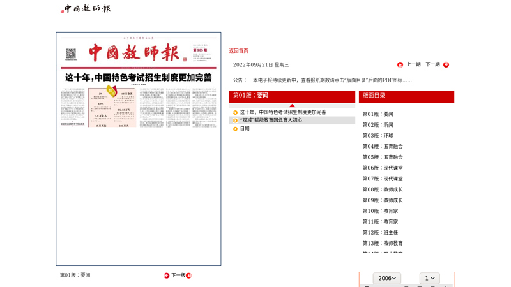This screenshot has height=287, width=511.
Task: Open the month dropdown showing 1
Action: (x=429, y=278)
